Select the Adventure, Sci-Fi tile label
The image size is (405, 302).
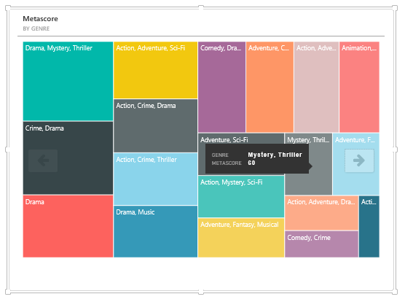pos(224,140)
